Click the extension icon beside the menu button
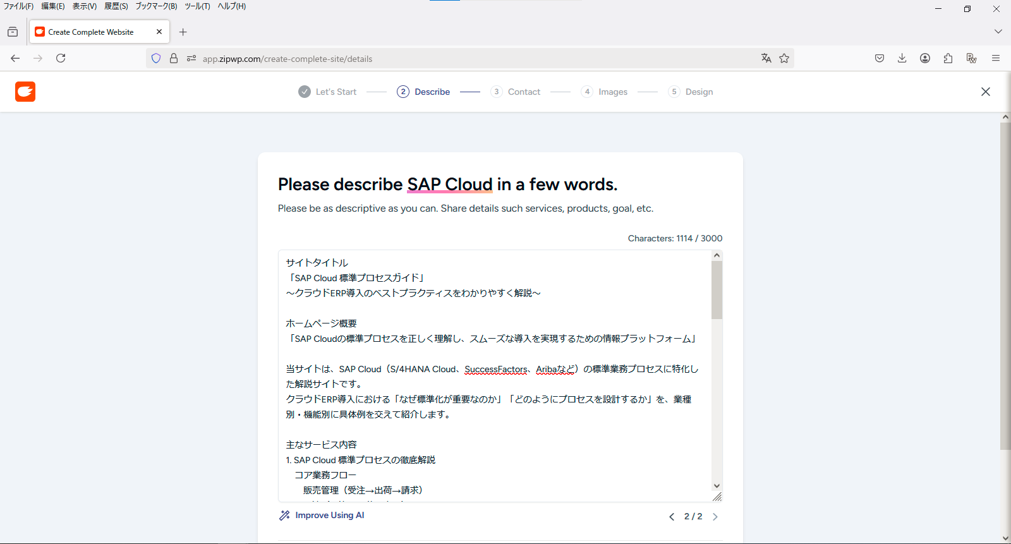Image resolution: width=1011 pixels, height=544 pixels. click(972, 58)
